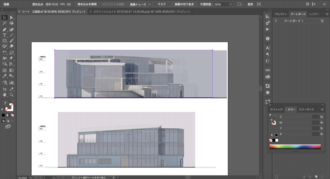330x179 pixels.
Task: Select the Perspective Grid tool
Action: click(x=12, y=64)
